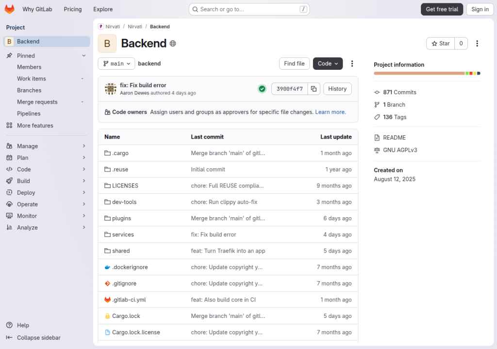Screen dimensions: 497x349
Task: Click the pin icon beside Pinned
Action: pos(10,56)
